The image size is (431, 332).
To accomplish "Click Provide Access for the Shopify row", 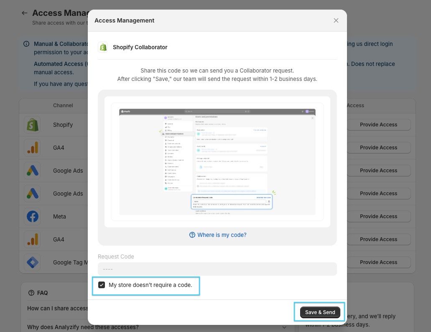I will click(x=378, y=125).
